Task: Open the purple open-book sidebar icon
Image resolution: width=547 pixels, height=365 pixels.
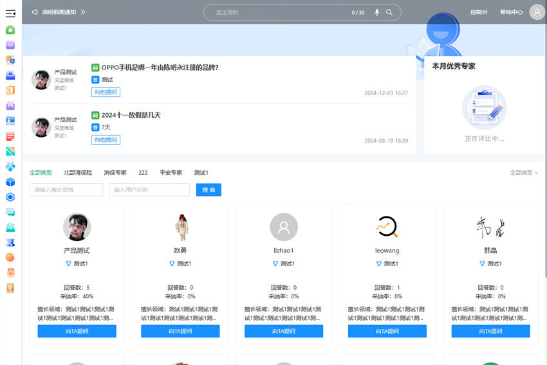Action: 10,45
